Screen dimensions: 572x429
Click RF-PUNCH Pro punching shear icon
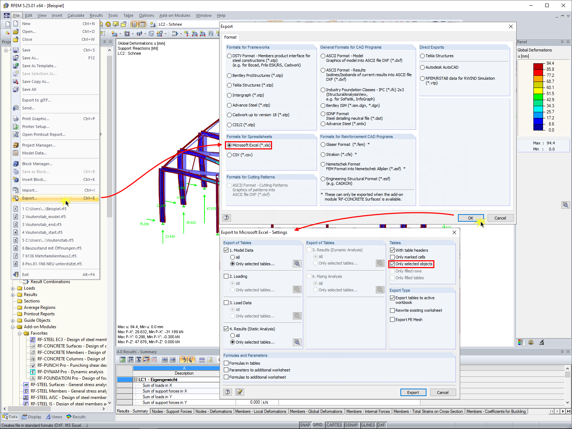coord(33,365)
